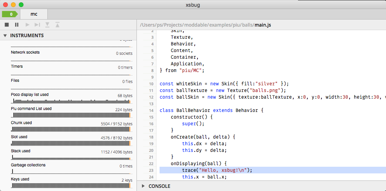This screenshot has width=386, height=191.
Task: Click the from "piu/MC" import line
Action: point(182,70)
